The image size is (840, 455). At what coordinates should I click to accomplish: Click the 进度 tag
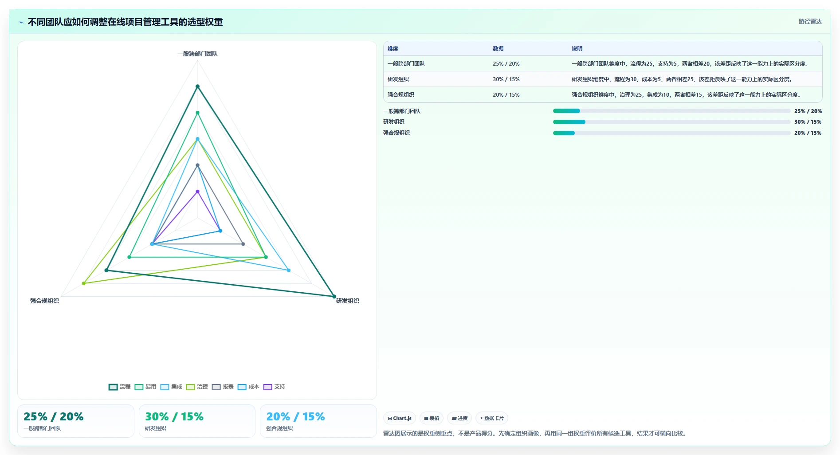[x=459, y=418]
